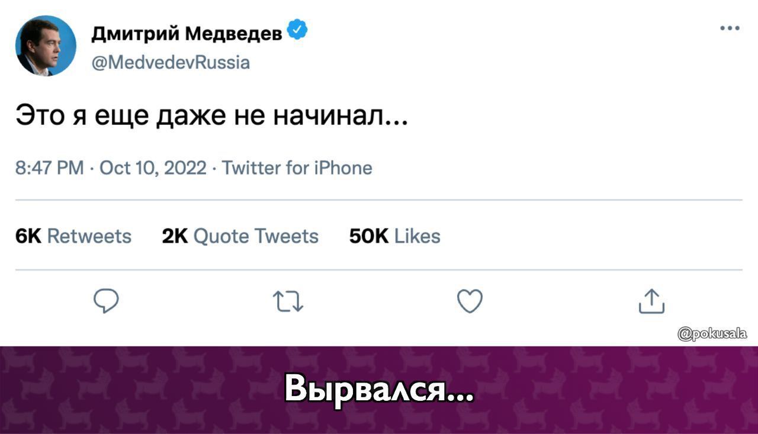The width and height of the screenshot is (758, 434).
Task: Click the purple patterned banner background
Action: [592, 391]
